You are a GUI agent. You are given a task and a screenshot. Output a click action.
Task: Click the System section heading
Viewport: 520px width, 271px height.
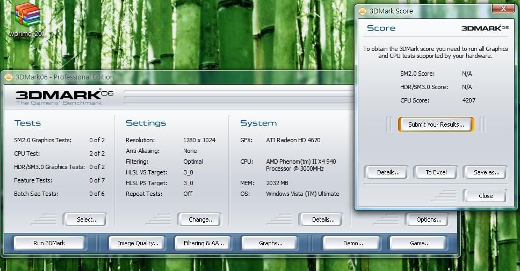coord(258,123)
